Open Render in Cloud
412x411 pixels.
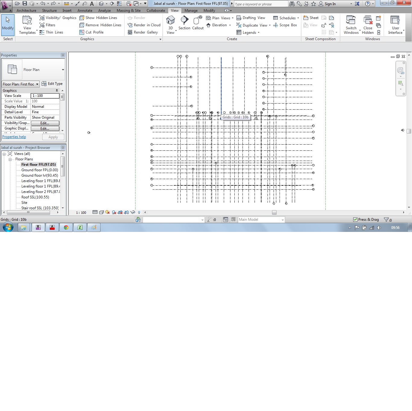coord(144,25)
